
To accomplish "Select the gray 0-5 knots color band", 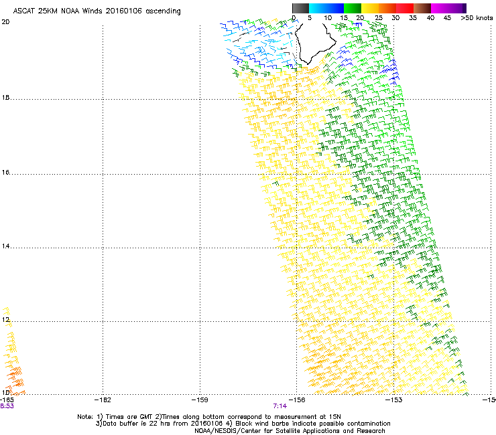I will pos(300,8).
